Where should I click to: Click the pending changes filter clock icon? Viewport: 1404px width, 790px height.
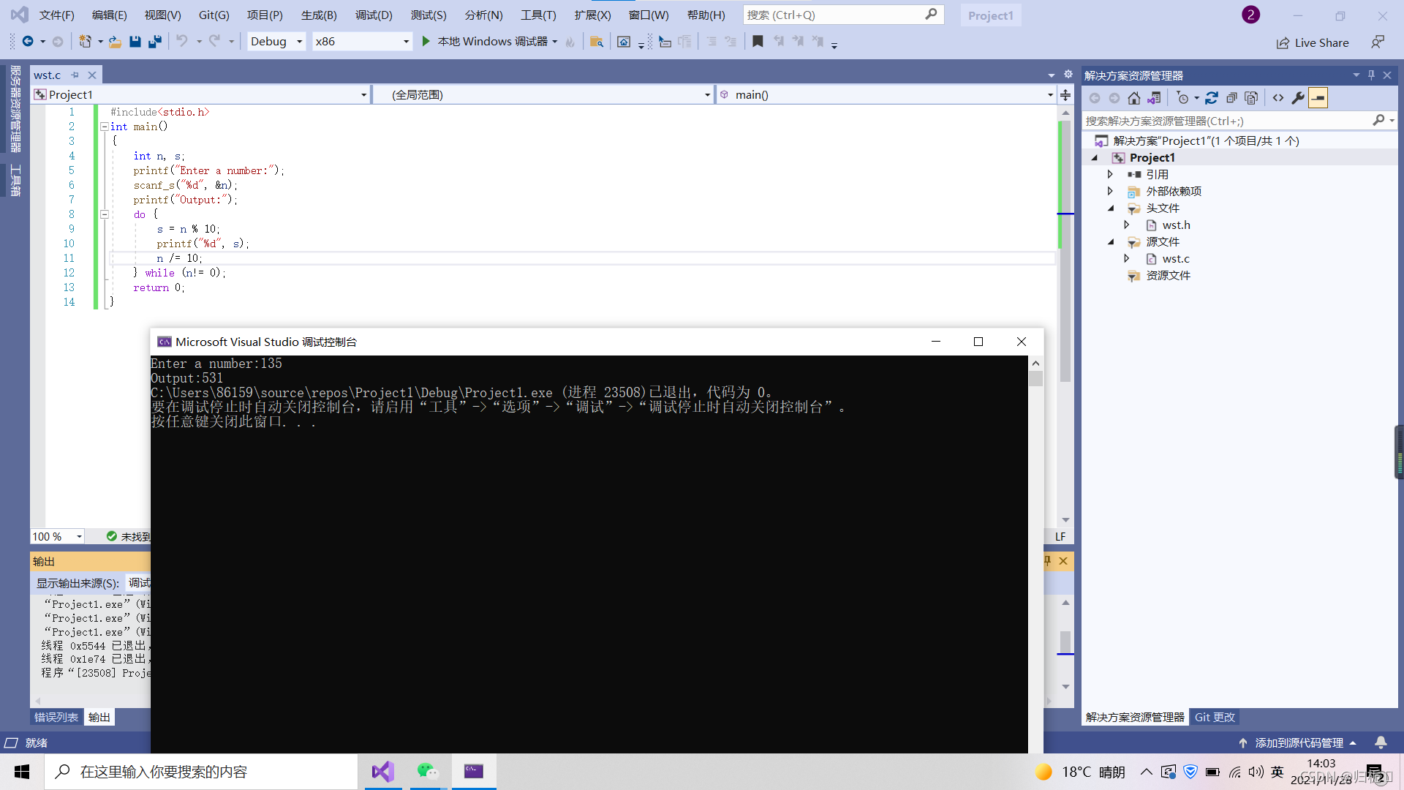1182,98
